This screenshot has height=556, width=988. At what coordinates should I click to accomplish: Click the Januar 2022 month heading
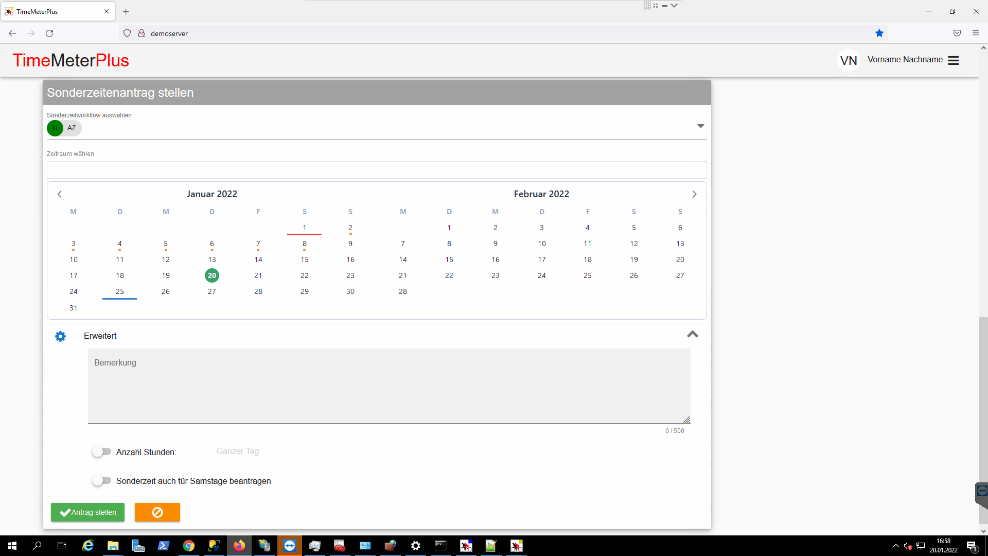point(212,194)
